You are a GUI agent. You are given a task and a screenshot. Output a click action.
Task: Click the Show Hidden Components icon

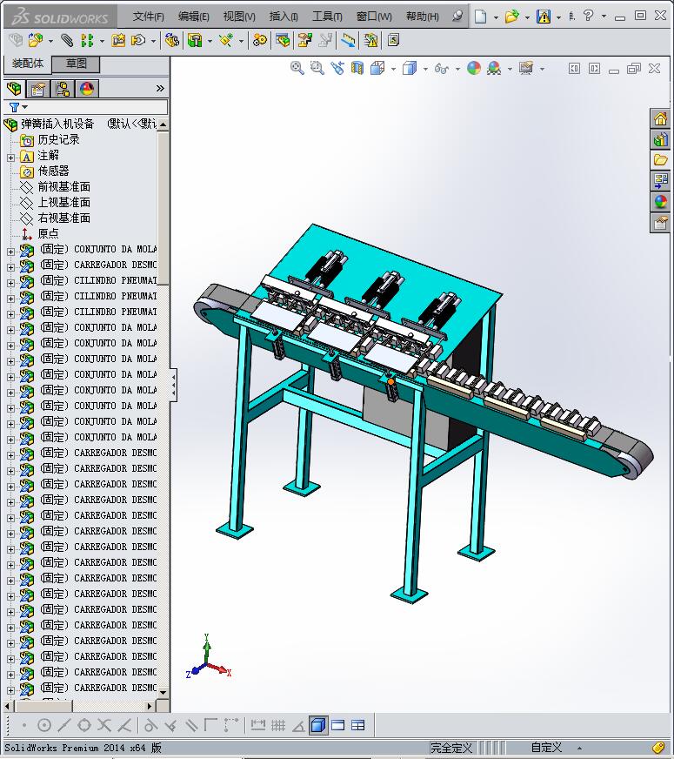(171, 40)
